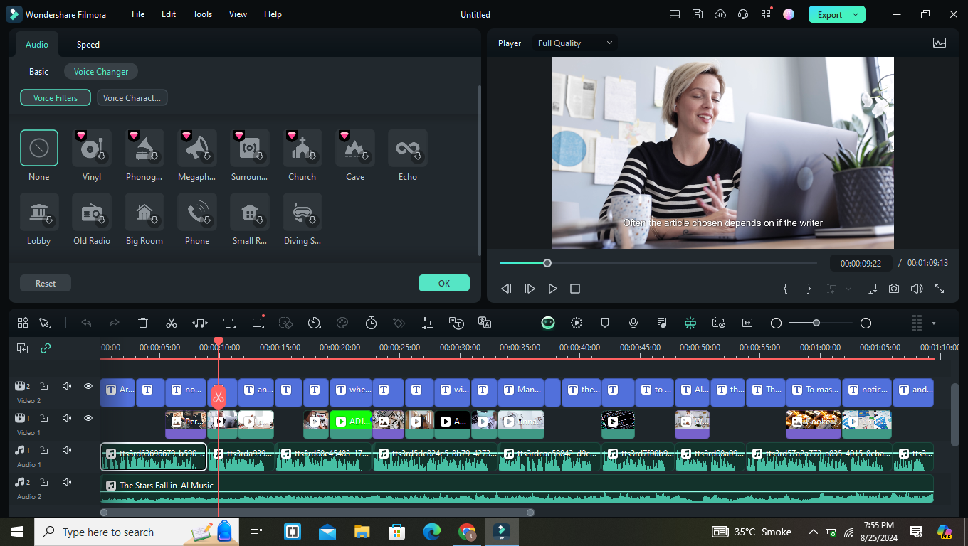Screen dimensions: 968x546
Task: Add a marker with the marker icon
Action: click(x=605, y=323)
